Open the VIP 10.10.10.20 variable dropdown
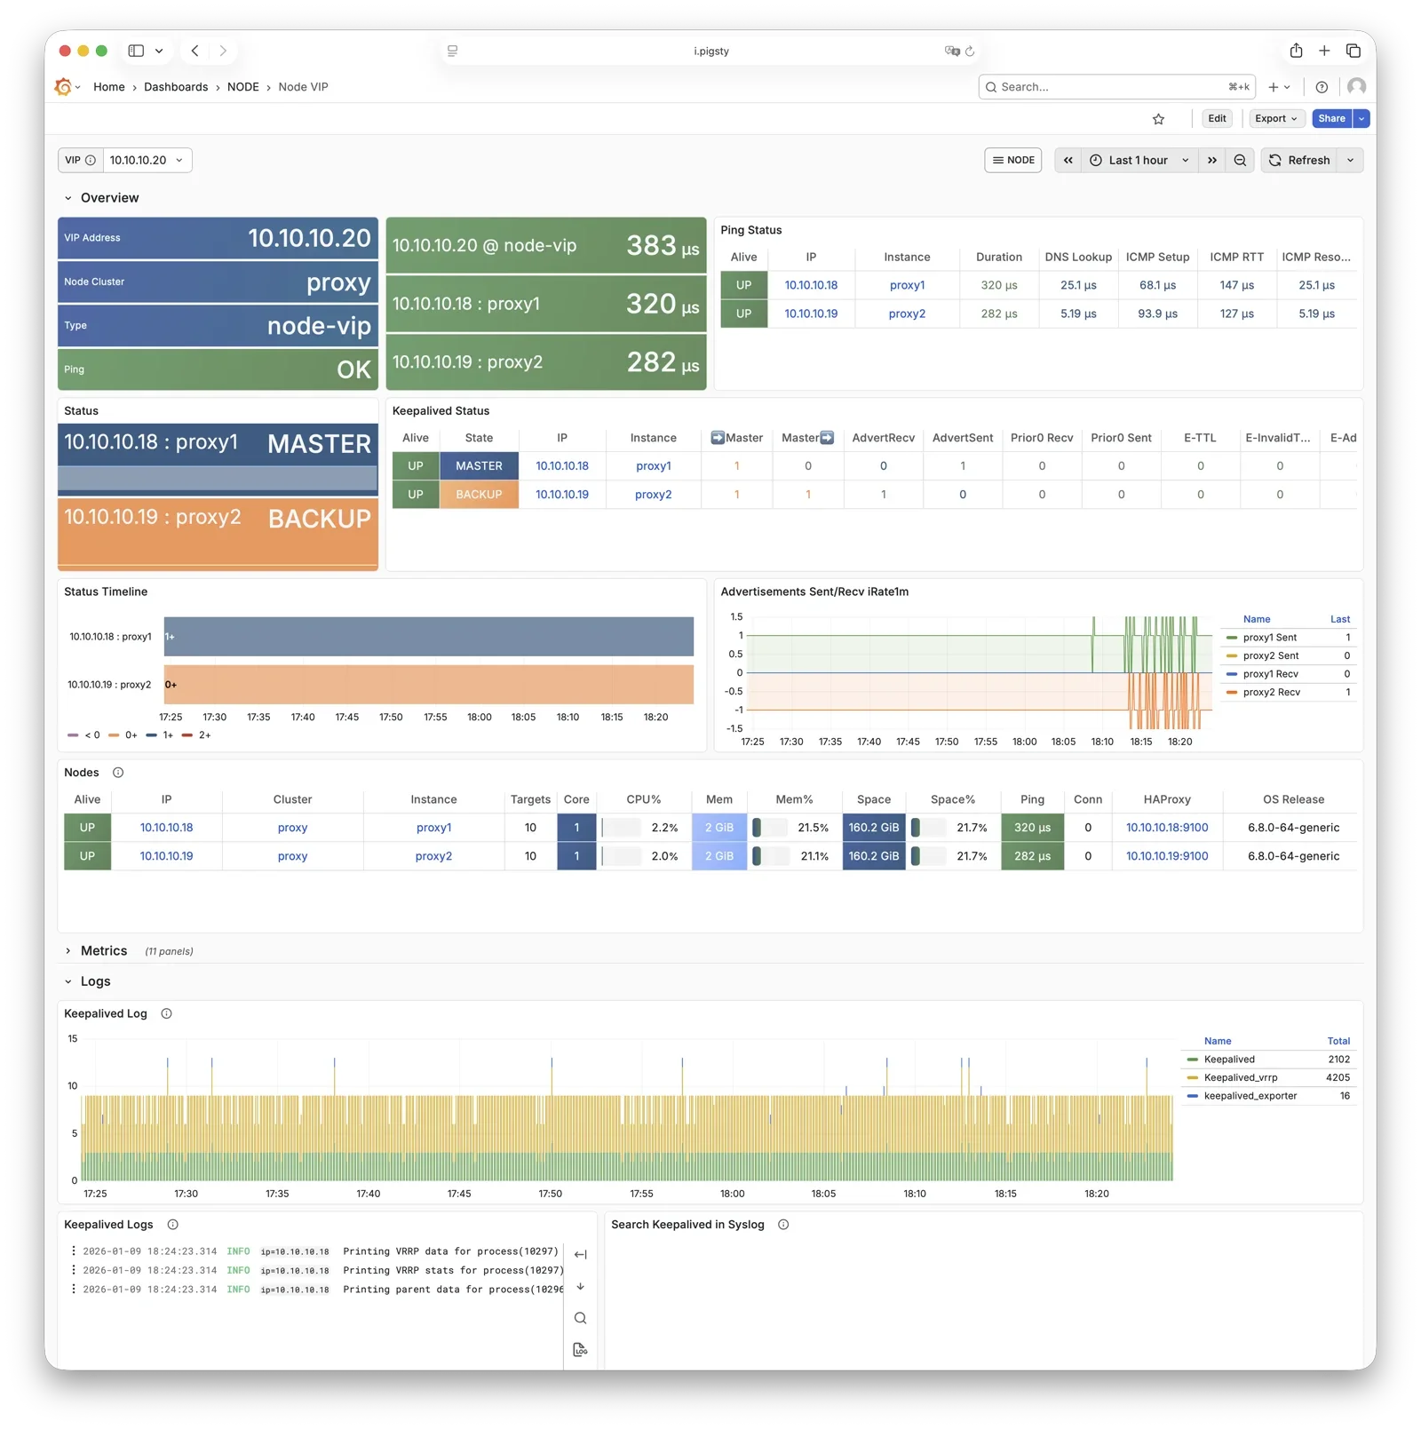This screenshot has height=1429, width=1421. click(147, 161)
